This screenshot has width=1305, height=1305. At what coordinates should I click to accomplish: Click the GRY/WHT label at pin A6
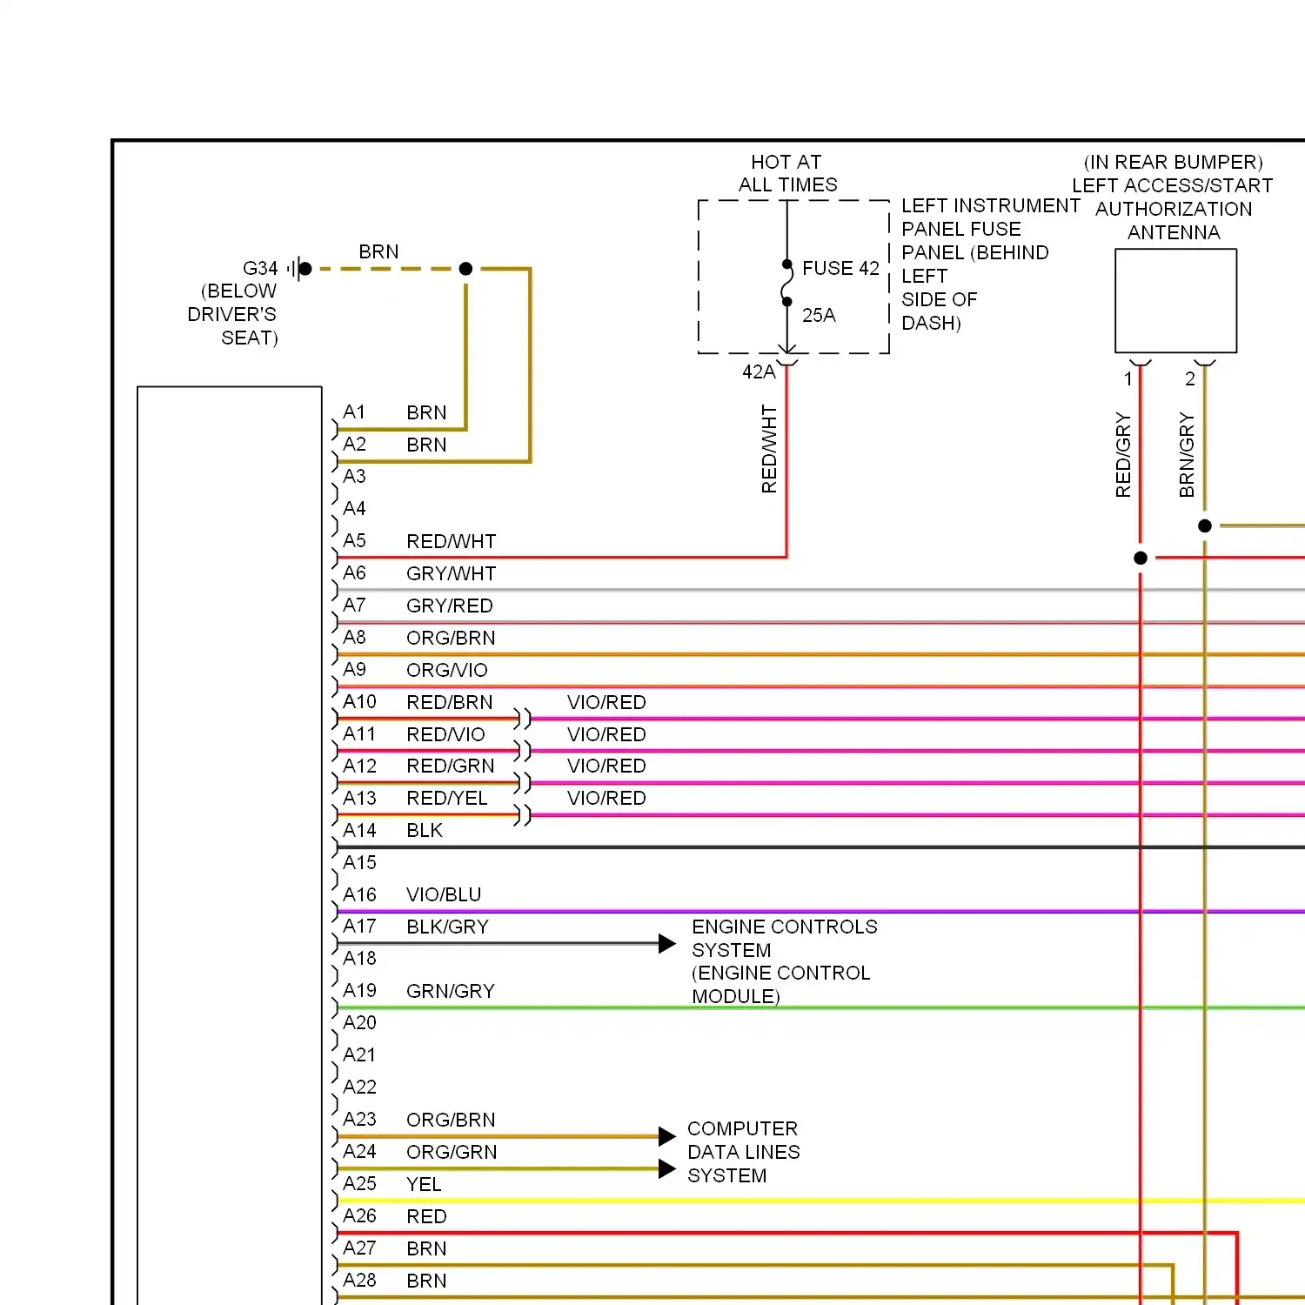[x=451, y=573]
